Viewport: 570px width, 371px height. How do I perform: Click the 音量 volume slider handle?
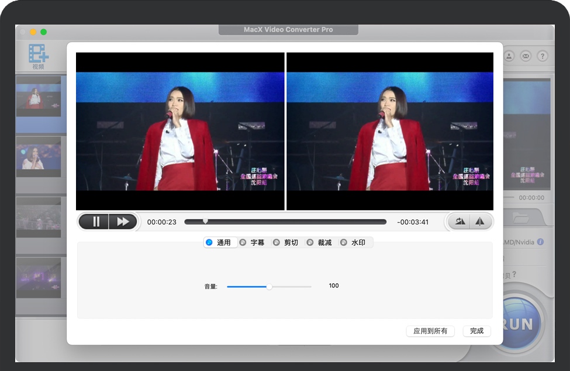tap(269, 287)
